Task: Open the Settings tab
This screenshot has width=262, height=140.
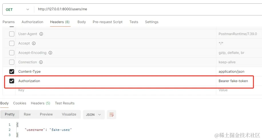Action: tap(152, 22)
